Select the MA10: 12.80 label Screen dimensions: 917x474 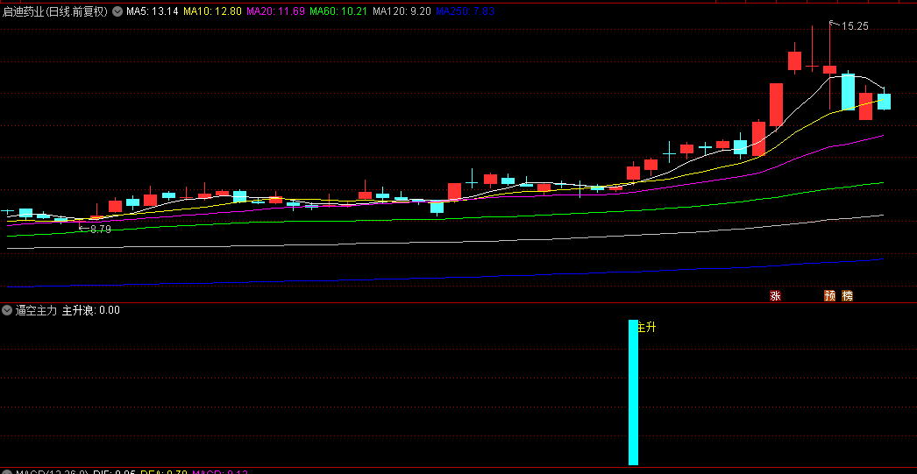212,11
